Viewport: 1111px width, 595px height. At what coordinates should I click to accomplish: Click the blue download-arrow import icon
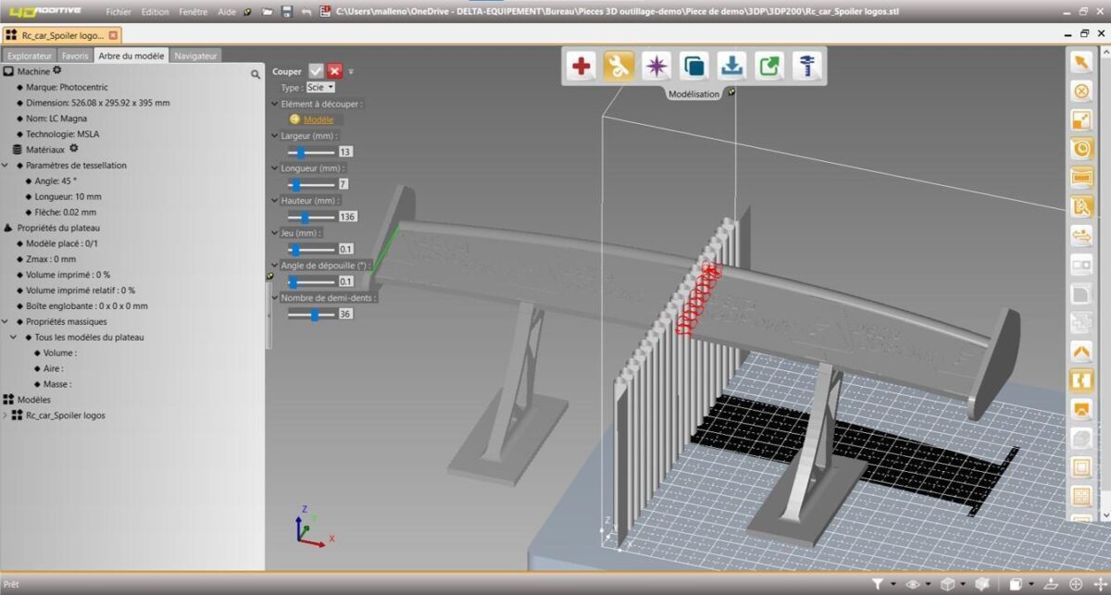pyautogui.click(x=732, y=67)
